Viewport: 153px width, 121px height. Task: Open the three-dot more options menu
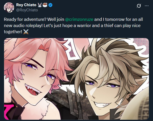[x=147, y=6]
